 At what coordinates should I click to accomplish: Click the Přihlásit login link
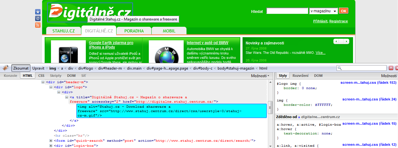[320, 21]
